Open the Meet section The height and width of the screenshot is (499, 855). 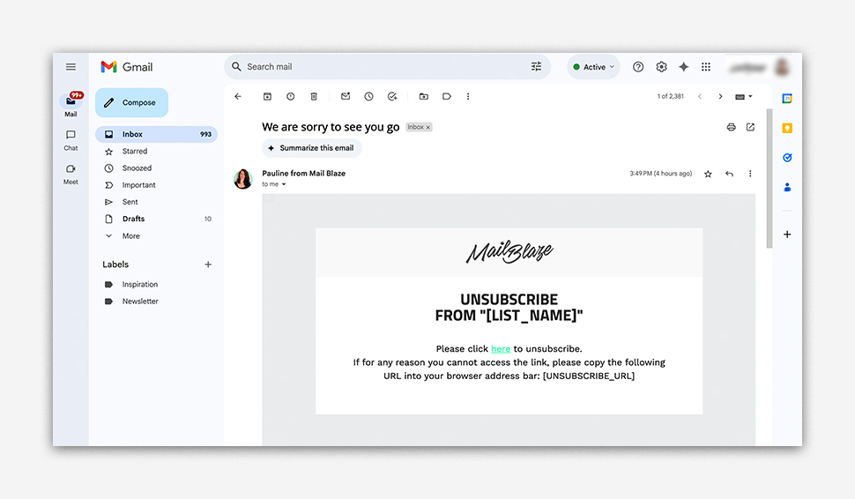coord(71,175)
